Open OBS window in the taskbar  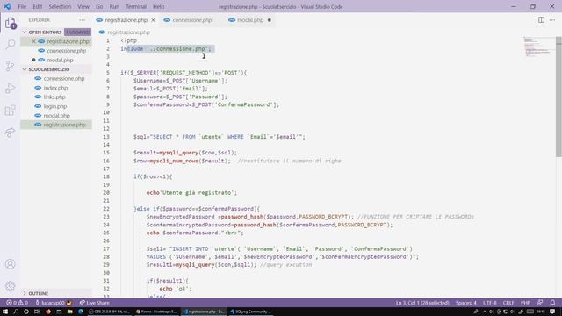pos(110,312)
